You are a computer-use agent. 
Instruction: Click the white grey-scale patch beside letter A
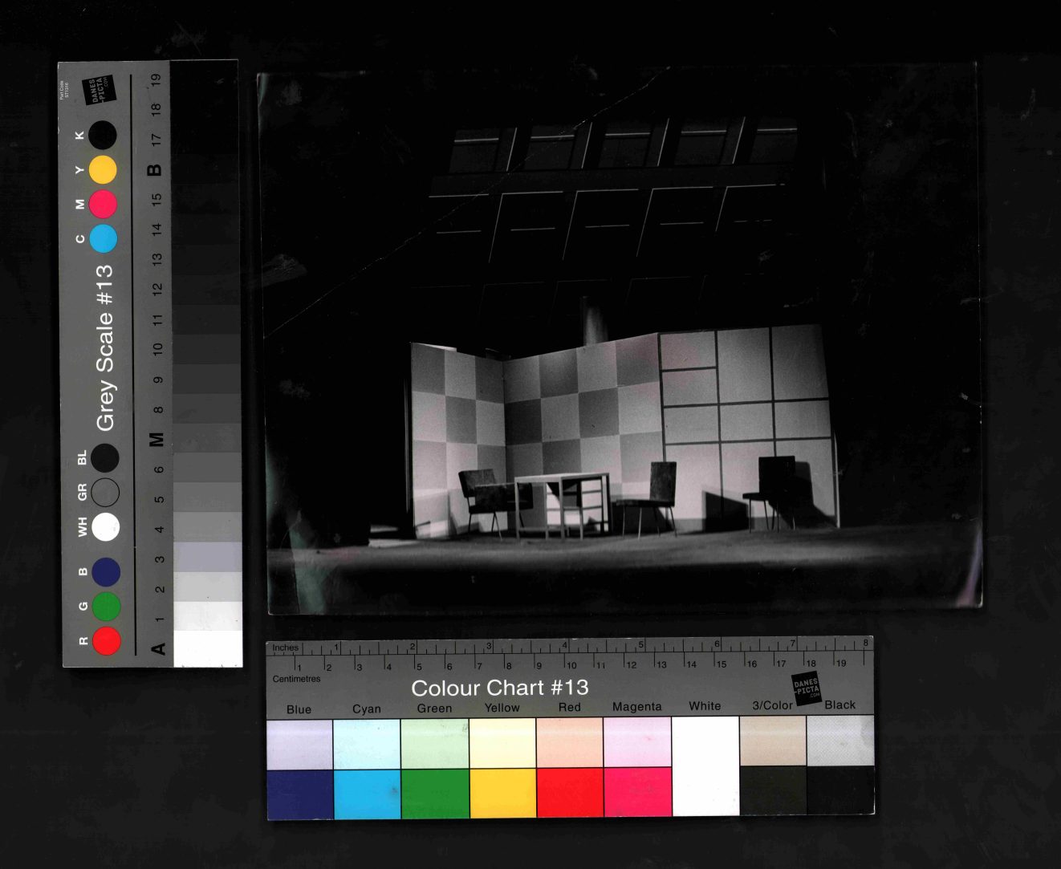tap(208, 648)
